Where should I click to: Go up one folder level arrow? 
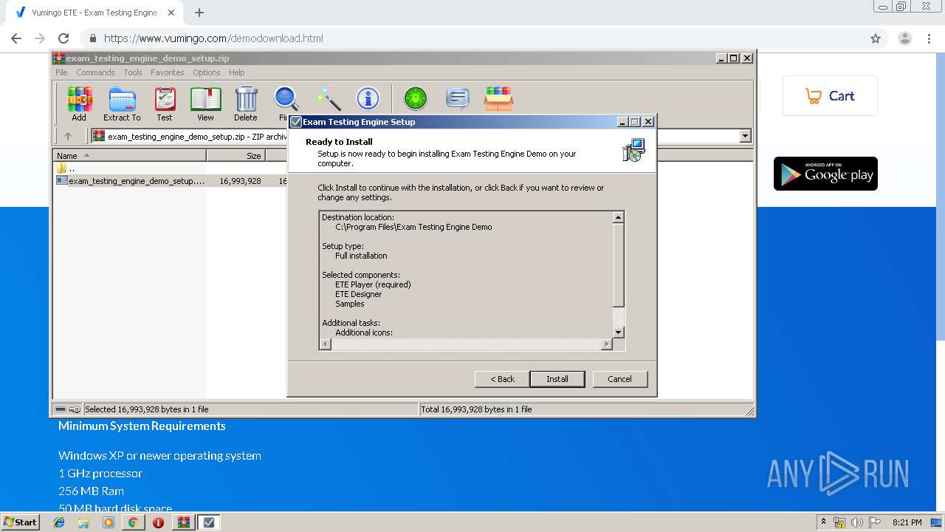[68, 136]
